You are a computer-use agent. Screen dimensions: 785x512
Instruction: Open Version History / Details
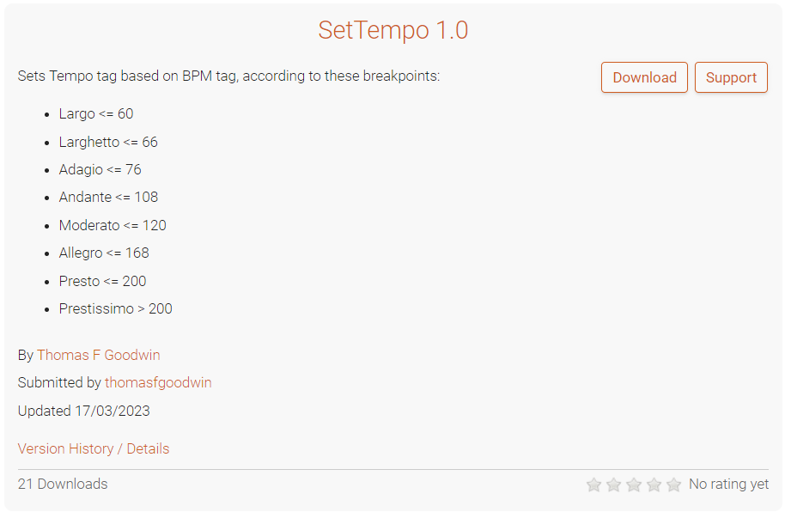click(94, 448)
